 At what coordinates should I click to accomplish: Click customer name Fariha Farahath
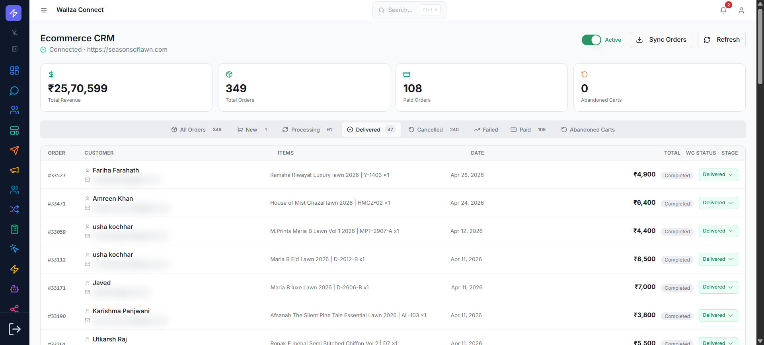coord(116,171)
